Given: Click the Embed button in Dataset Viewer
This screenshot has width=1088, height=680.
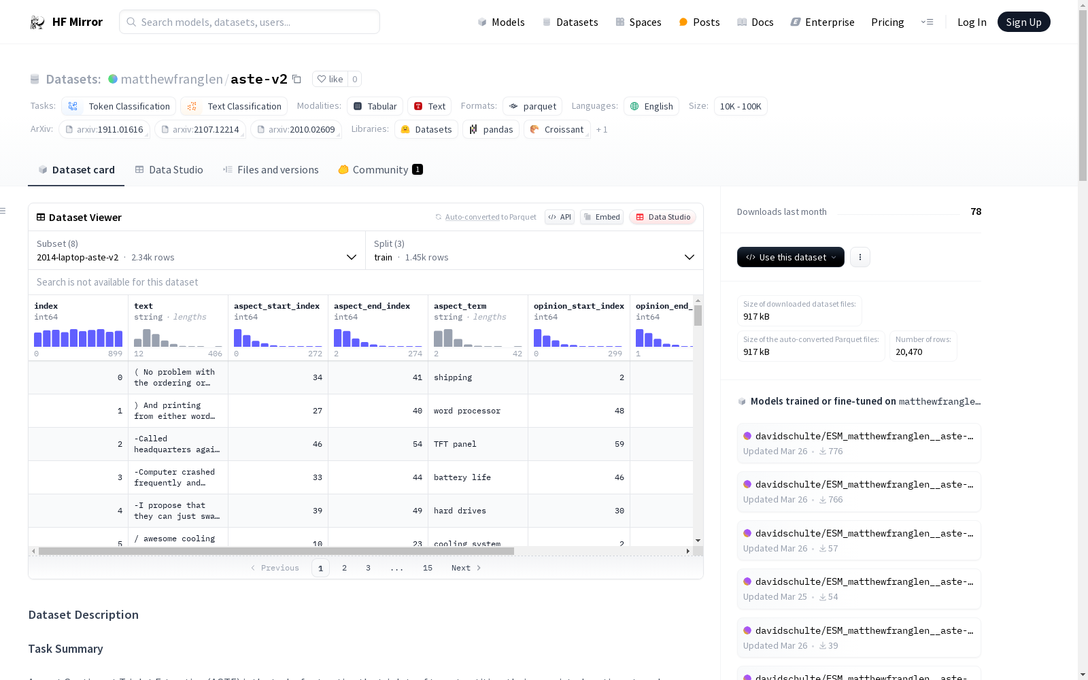Looking at the screenshot, I should coord(602,217).
